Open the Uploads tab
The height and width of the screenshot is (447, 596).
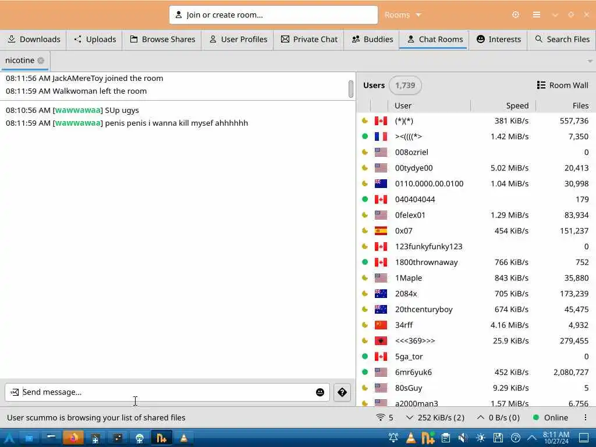click(x=95, y=39)
